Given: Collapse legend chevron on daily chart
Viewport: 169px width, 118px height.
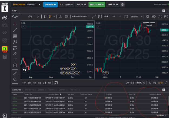Looking at the screenshot, I should pos(24,27).
